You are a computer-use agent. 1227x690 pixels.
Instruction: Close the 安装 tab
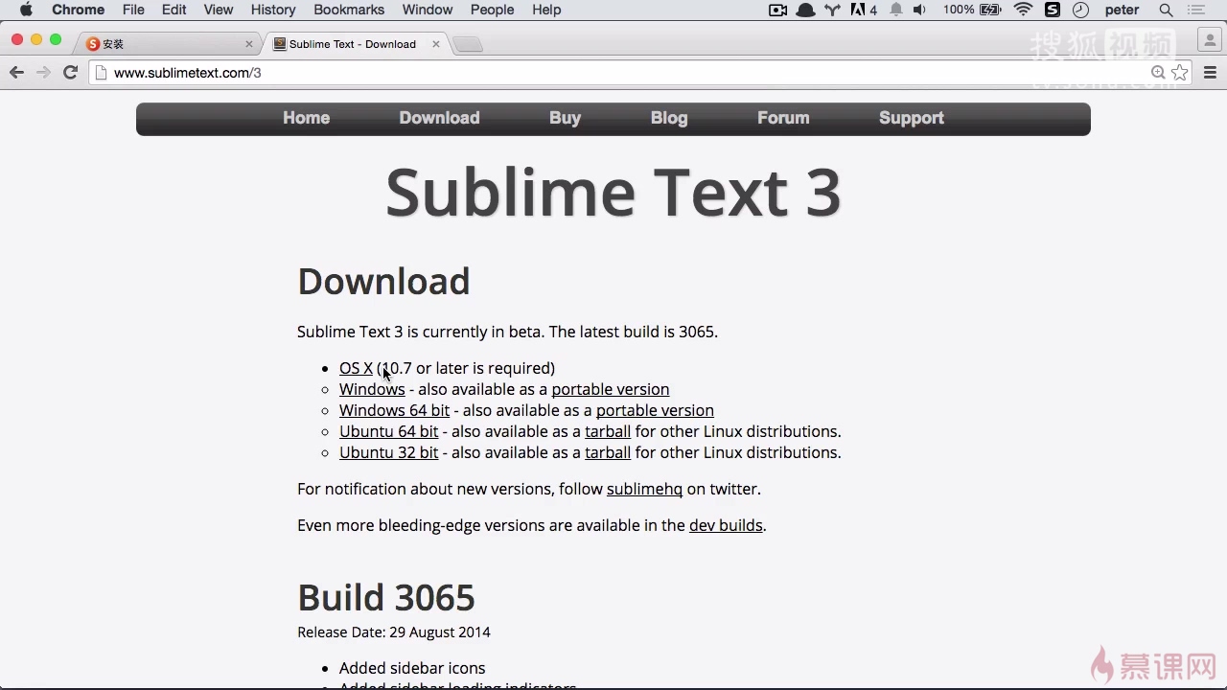pyautogui.click(x=249, y=44)
